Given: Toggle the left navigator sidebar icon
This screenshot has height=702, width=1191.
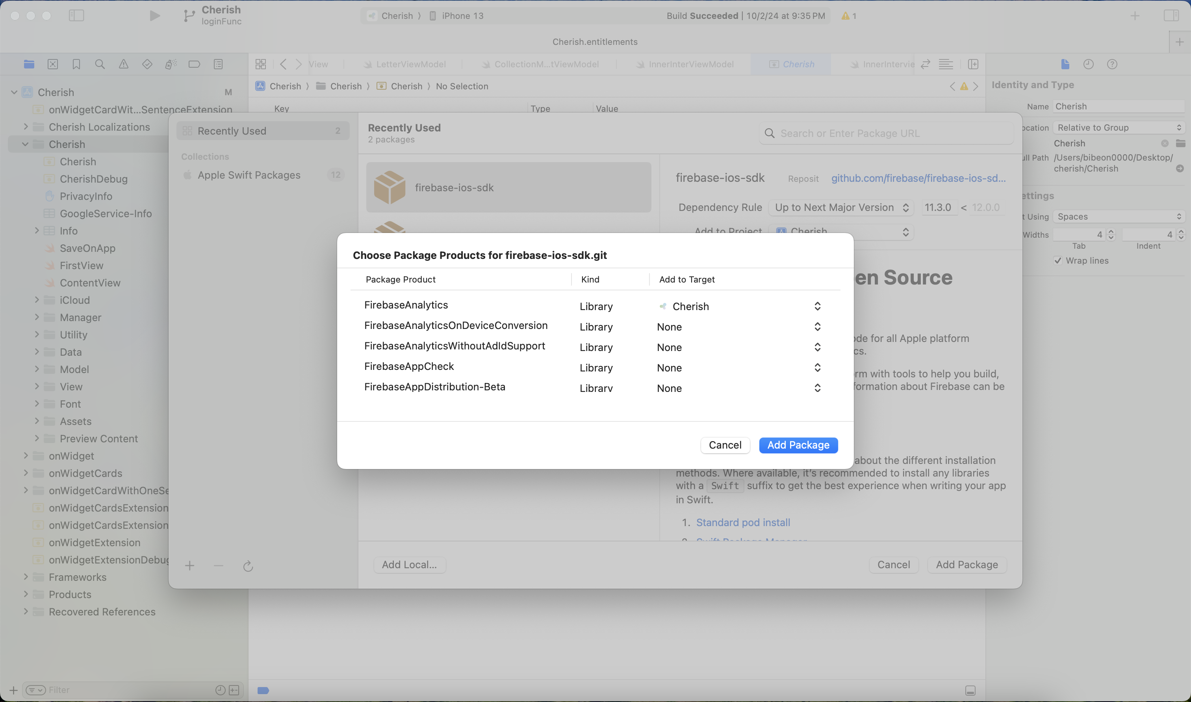Looking at the screenshot, I should (x=76, y=16).
